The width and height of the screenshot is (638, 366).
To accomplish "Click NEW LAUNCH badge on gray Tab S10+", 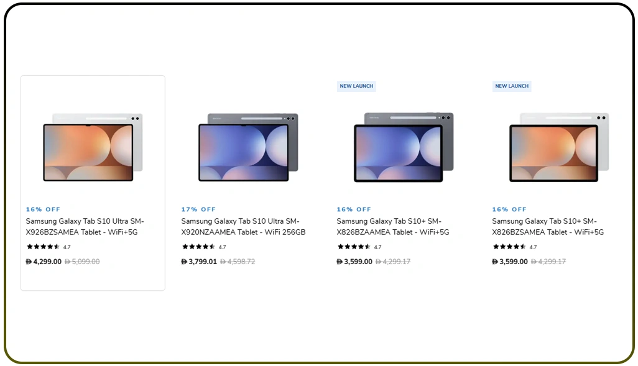I will [356, 86].
